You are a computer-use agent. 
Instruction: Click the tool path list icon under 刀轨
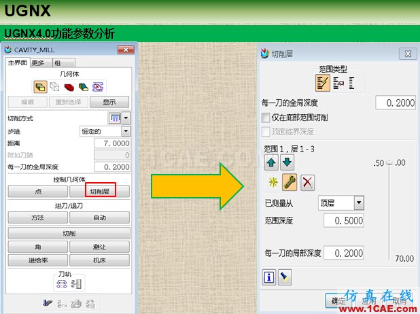pos(76,283)
